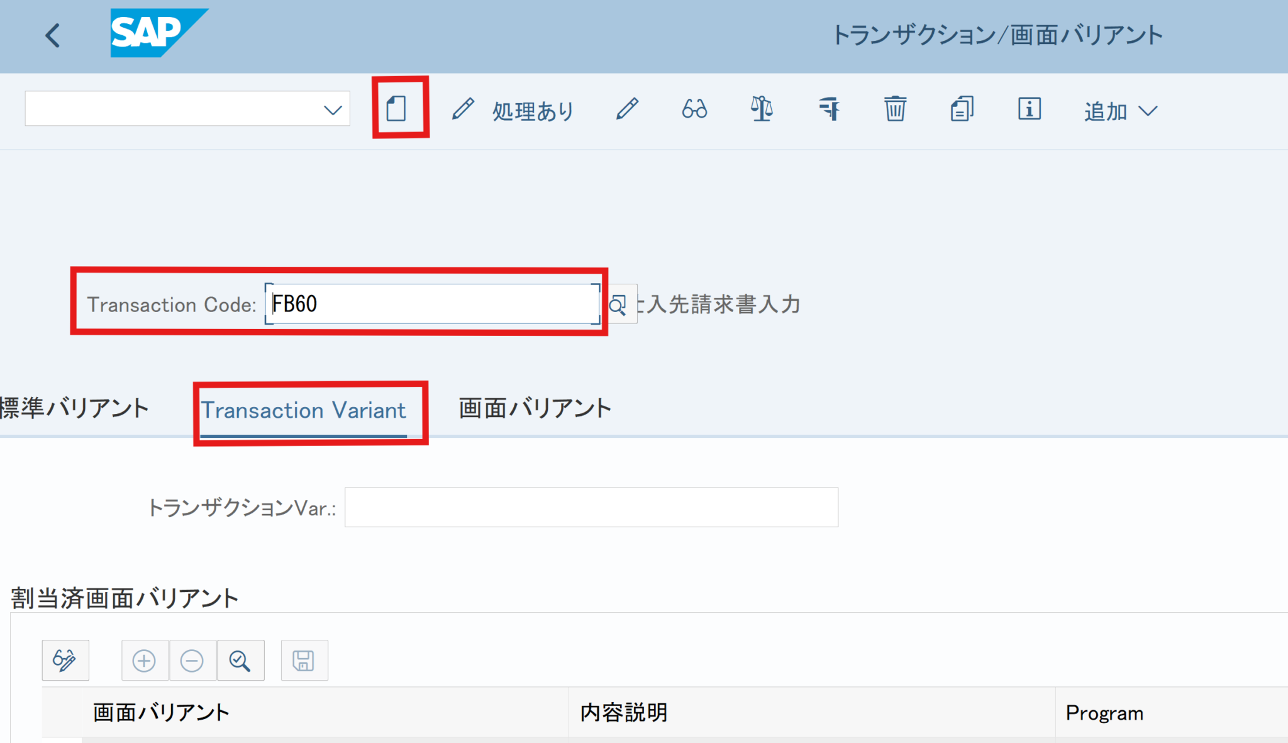Open Transaction Code search help icon
The image size is (1288, 743).
[618, 305]
